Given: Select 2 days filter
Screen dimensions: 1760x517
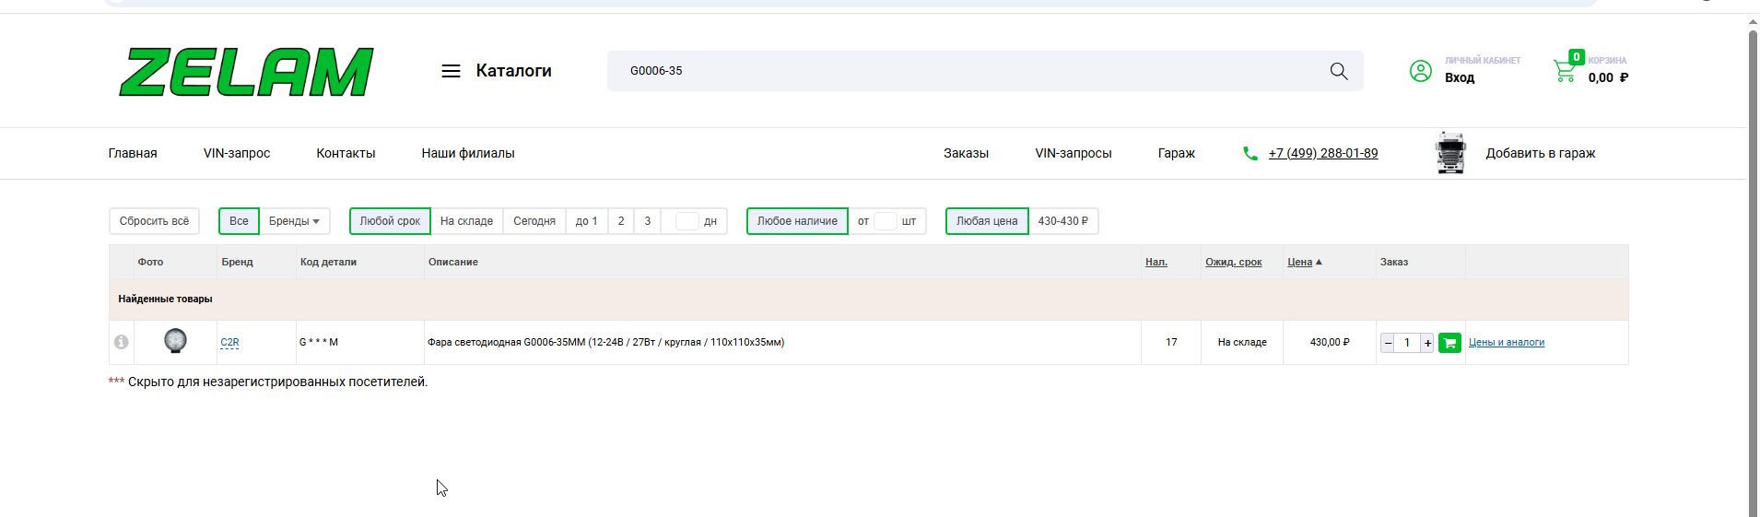Looking at the screenshot, I should [x=621, y=221].
